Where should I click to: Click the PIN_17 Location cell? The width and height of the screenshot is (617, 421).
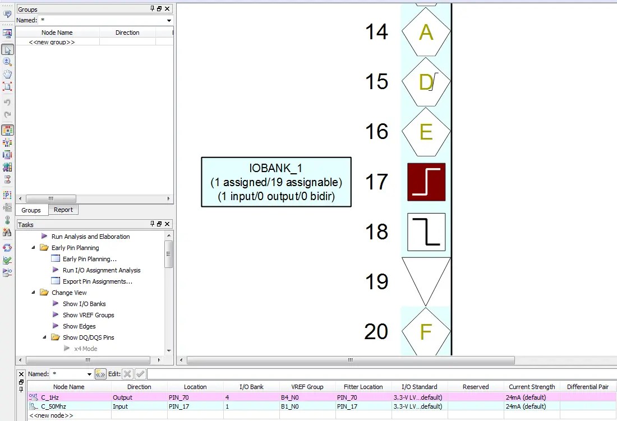click(x=195, y=406)
